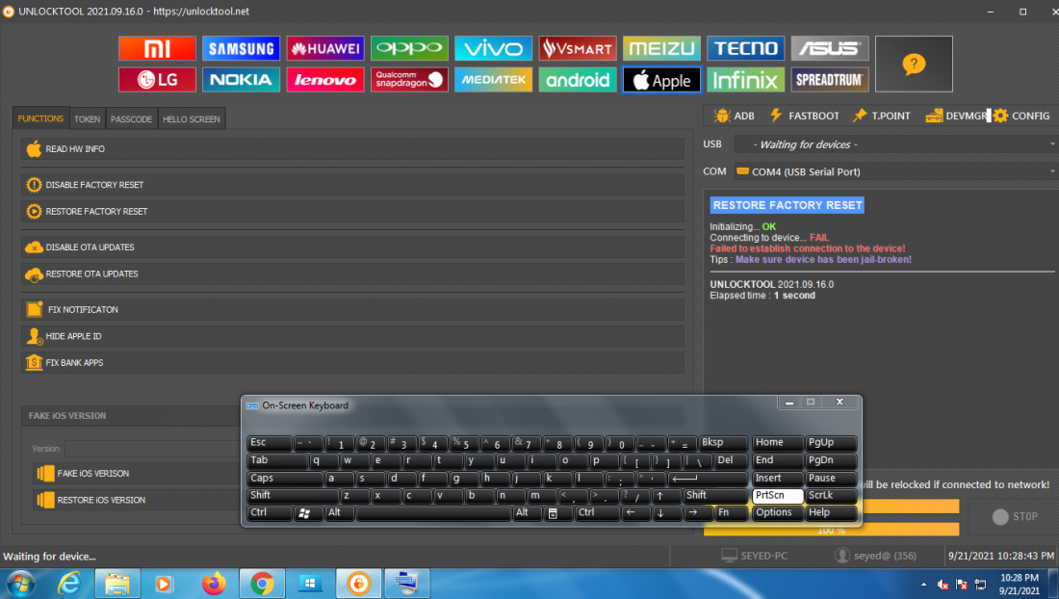
Task: Click the Help key on On-Screen Keyboard
Action: [x=831, y=512]
